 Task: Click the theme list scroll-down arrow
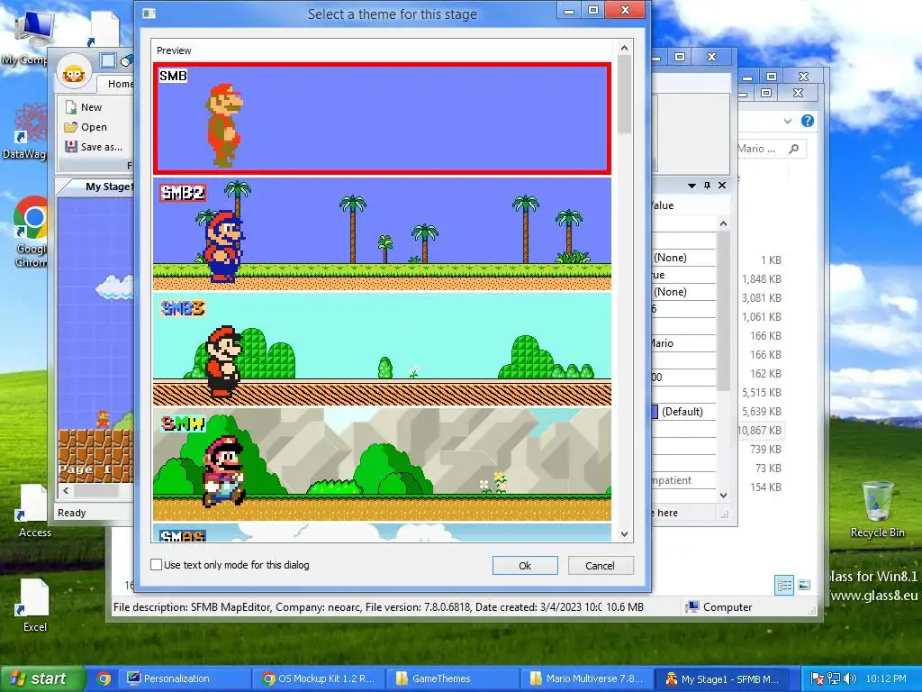pos(625,534)
